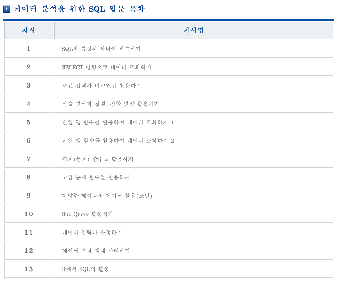Click lesson number 1 cell
The height and width of the screenshot is (284, 339).
click(x=28, y=49)
